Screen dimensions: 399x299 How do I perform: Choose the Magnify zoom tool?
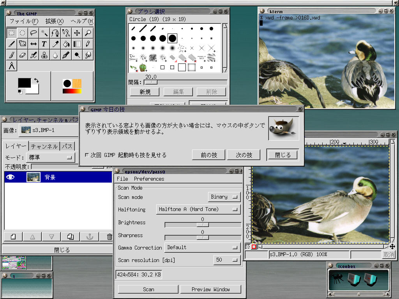point(88,33)
